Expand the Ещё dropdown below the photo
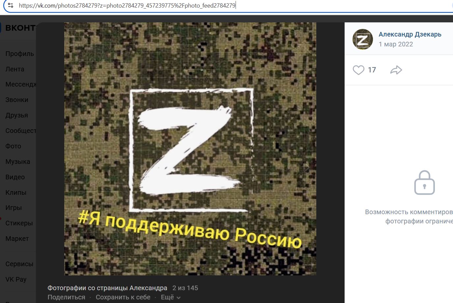The width and height of the screenshot is (453, 303). (171, 297)
